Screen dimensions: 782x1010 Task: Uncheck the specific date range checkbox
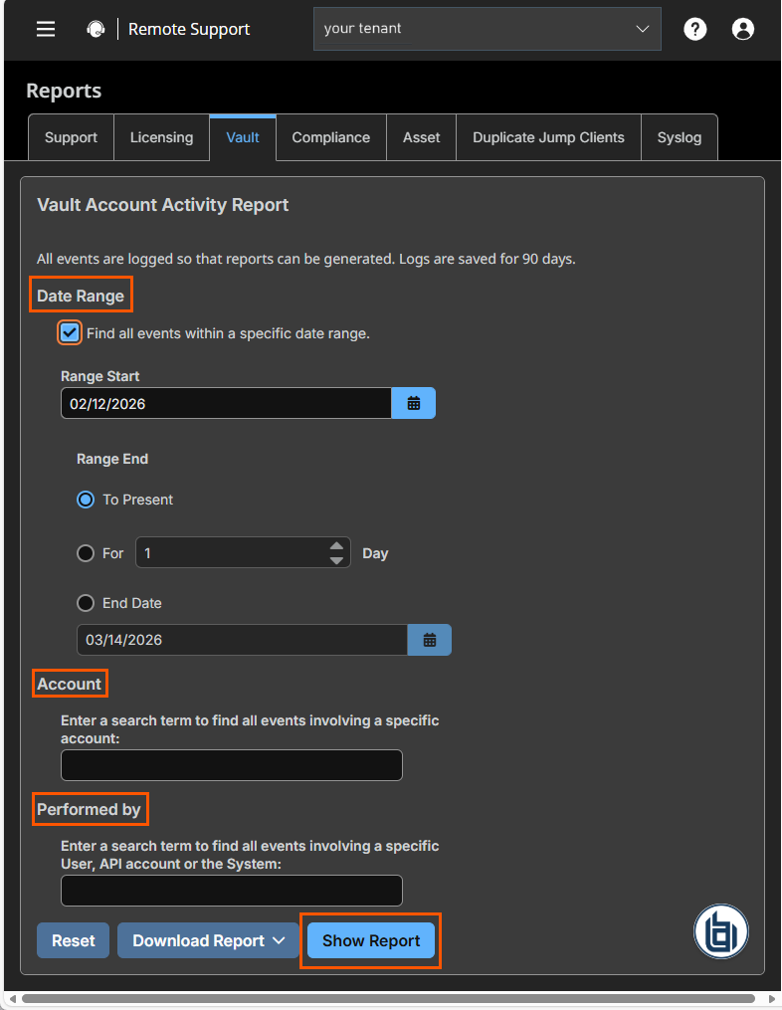[70, 333]
